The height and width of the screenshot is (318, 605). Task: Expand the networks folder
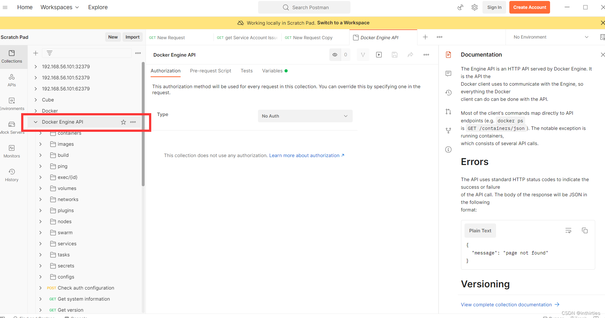40,199
